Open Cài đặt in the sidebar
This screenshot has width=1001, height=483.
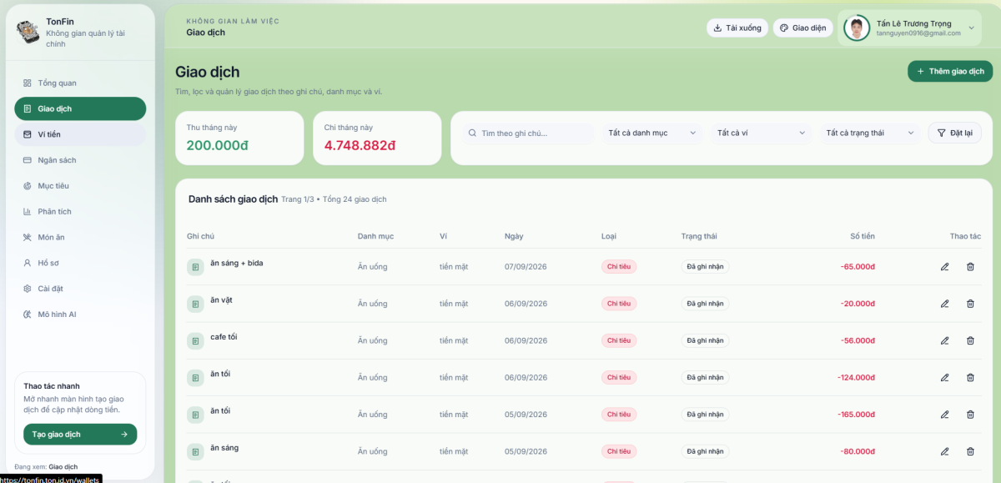pos(80,289)
